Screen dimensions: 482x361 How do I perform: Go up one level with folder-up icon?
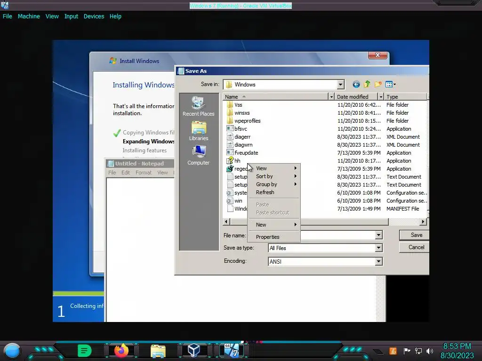click(x=367, y=84)
